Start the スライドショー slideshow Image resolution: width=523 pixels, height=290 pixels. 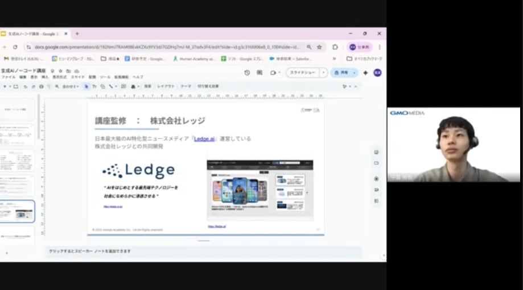click(303, 73)
